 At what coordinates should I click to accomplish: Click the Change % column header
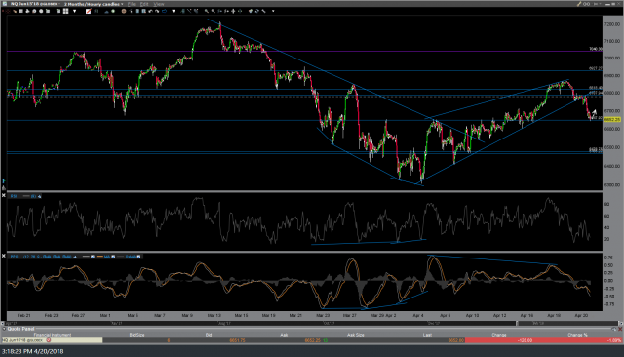click(x=577, y=335)
